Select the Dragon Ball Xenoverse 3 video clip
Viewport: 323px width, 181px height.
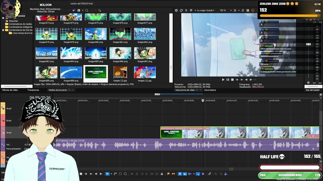(x=240, y=132)
